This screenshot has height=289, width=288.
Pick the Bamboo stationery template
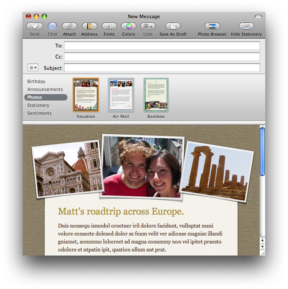(156, 95)
